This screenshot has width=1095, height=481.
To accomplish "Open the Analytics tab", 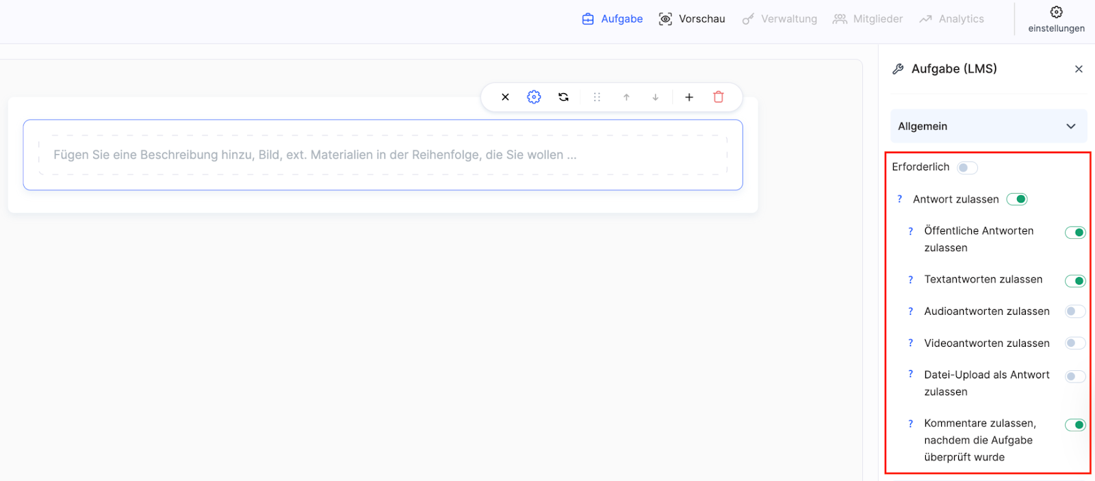I will (x=951, y=19).
